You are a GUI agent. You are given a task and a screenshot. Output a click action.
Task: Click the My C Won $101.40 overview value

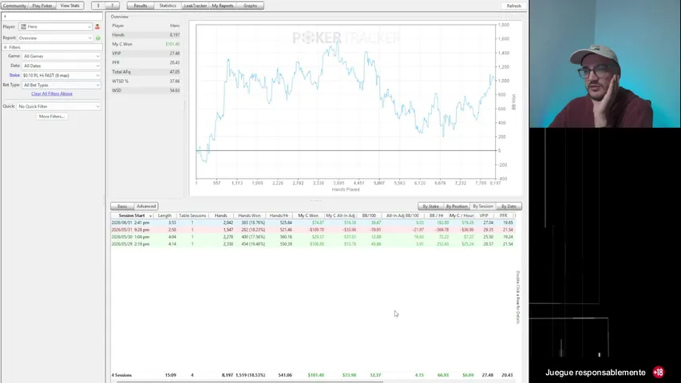point(172,45)
